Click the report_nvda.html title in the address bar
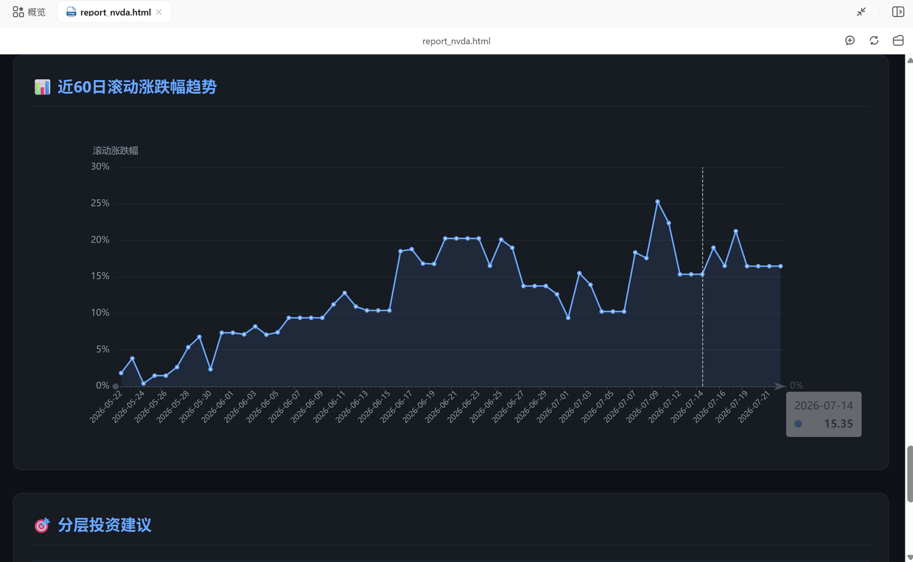The image size is (913, 562). 456,41
